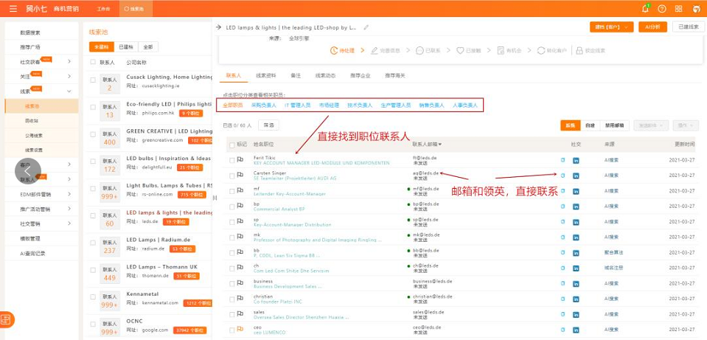Viewport: 707px width, 340px height.
Task: Tick the checkbox for Philips Eco-friendly LED row
Action: pos(93,107)
